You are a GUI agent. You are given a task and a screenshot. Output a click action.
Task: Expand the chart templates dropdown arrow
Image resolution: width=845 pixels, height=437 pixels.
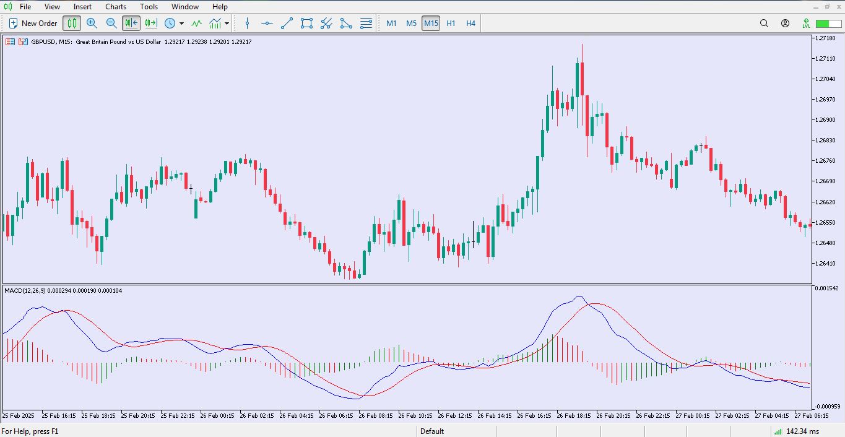(x=227, y=24)
